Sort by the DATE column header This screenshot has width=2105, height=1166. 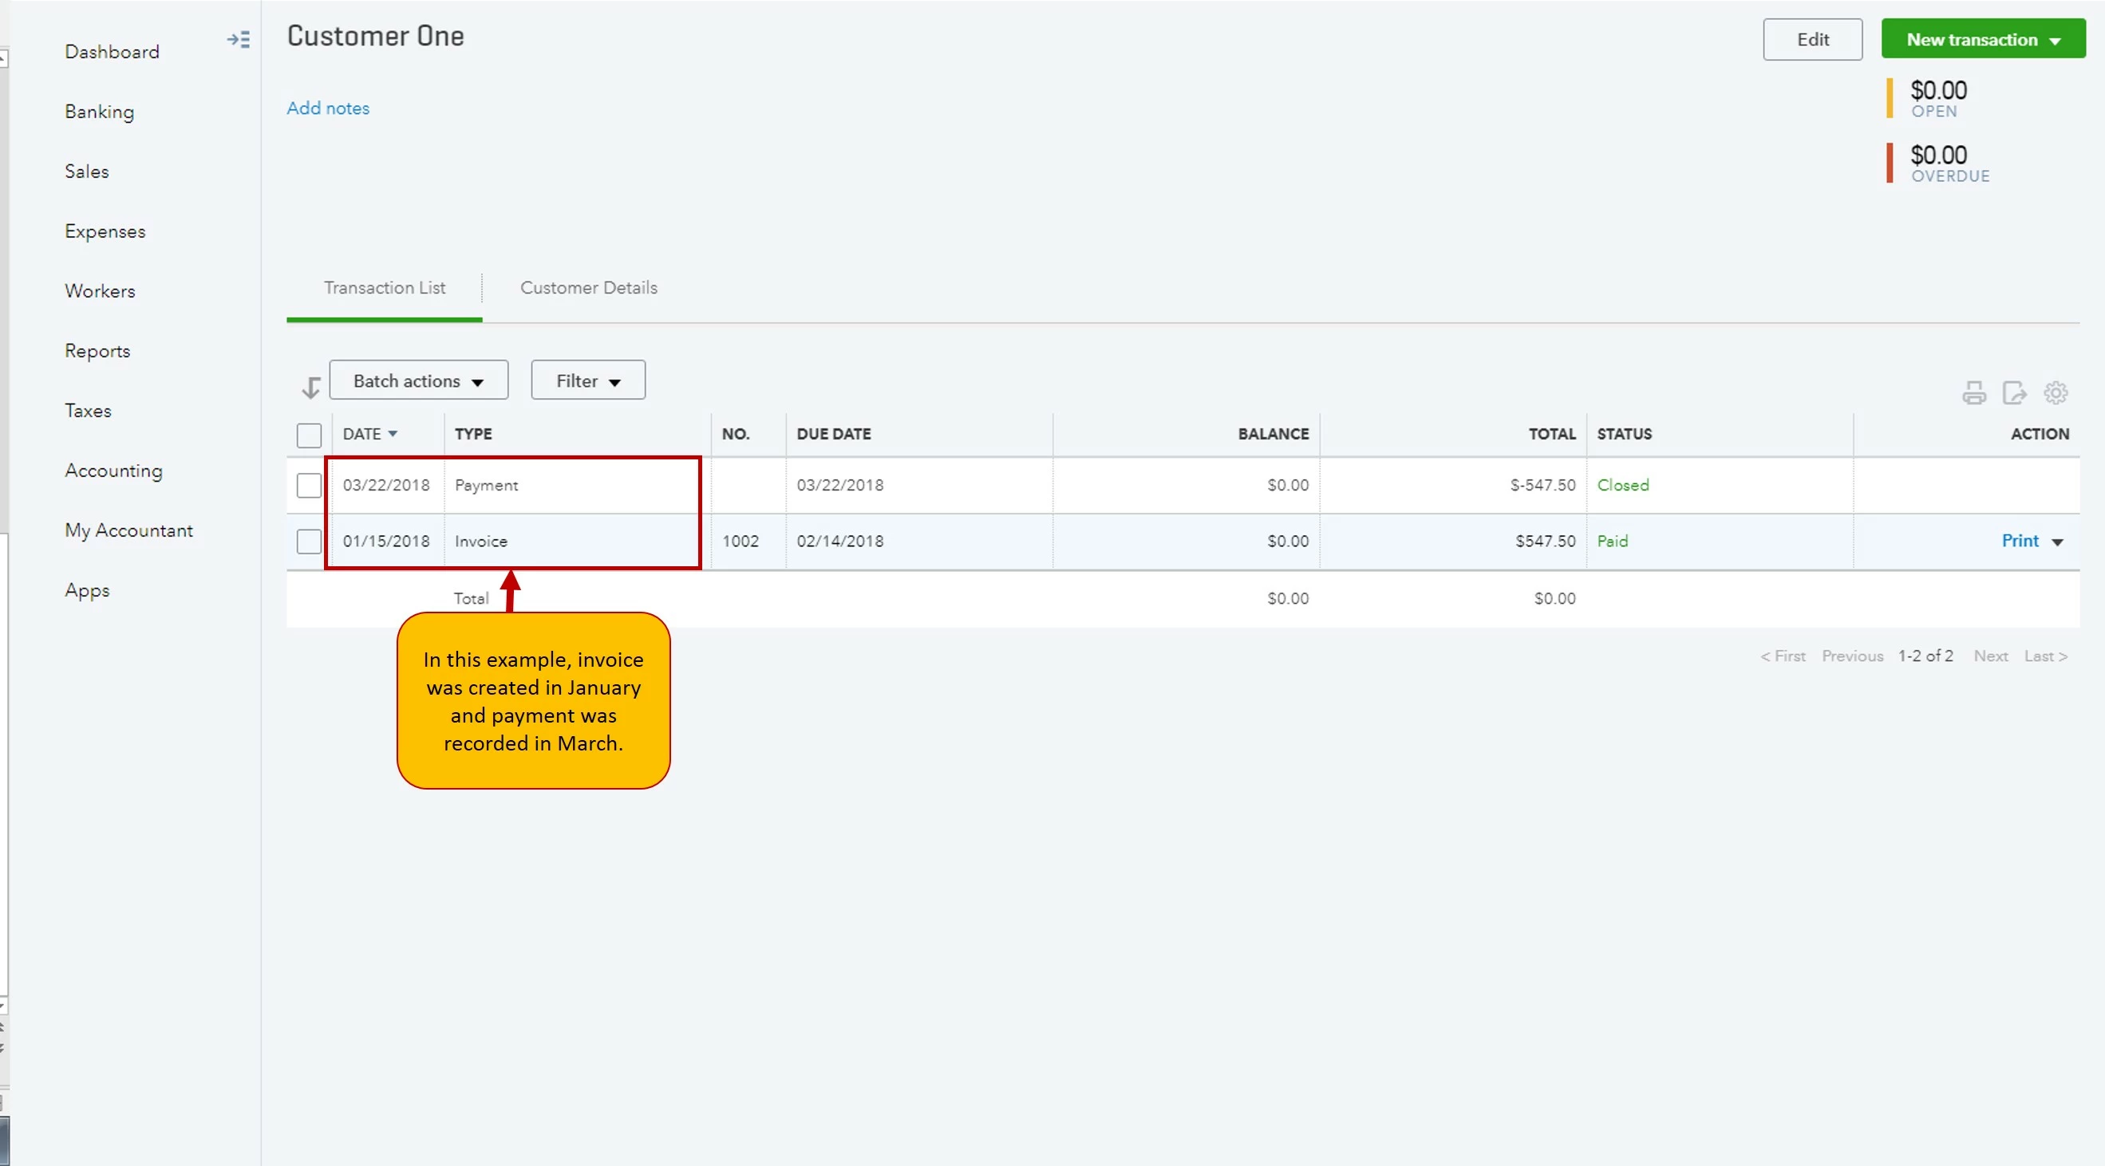(370, 435)
